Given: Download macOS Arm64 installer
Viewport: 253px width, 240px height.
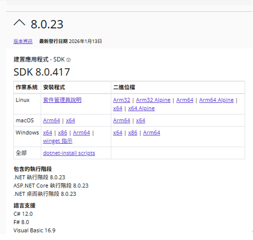Looking at the screenshot, I should tap(52, 120).
